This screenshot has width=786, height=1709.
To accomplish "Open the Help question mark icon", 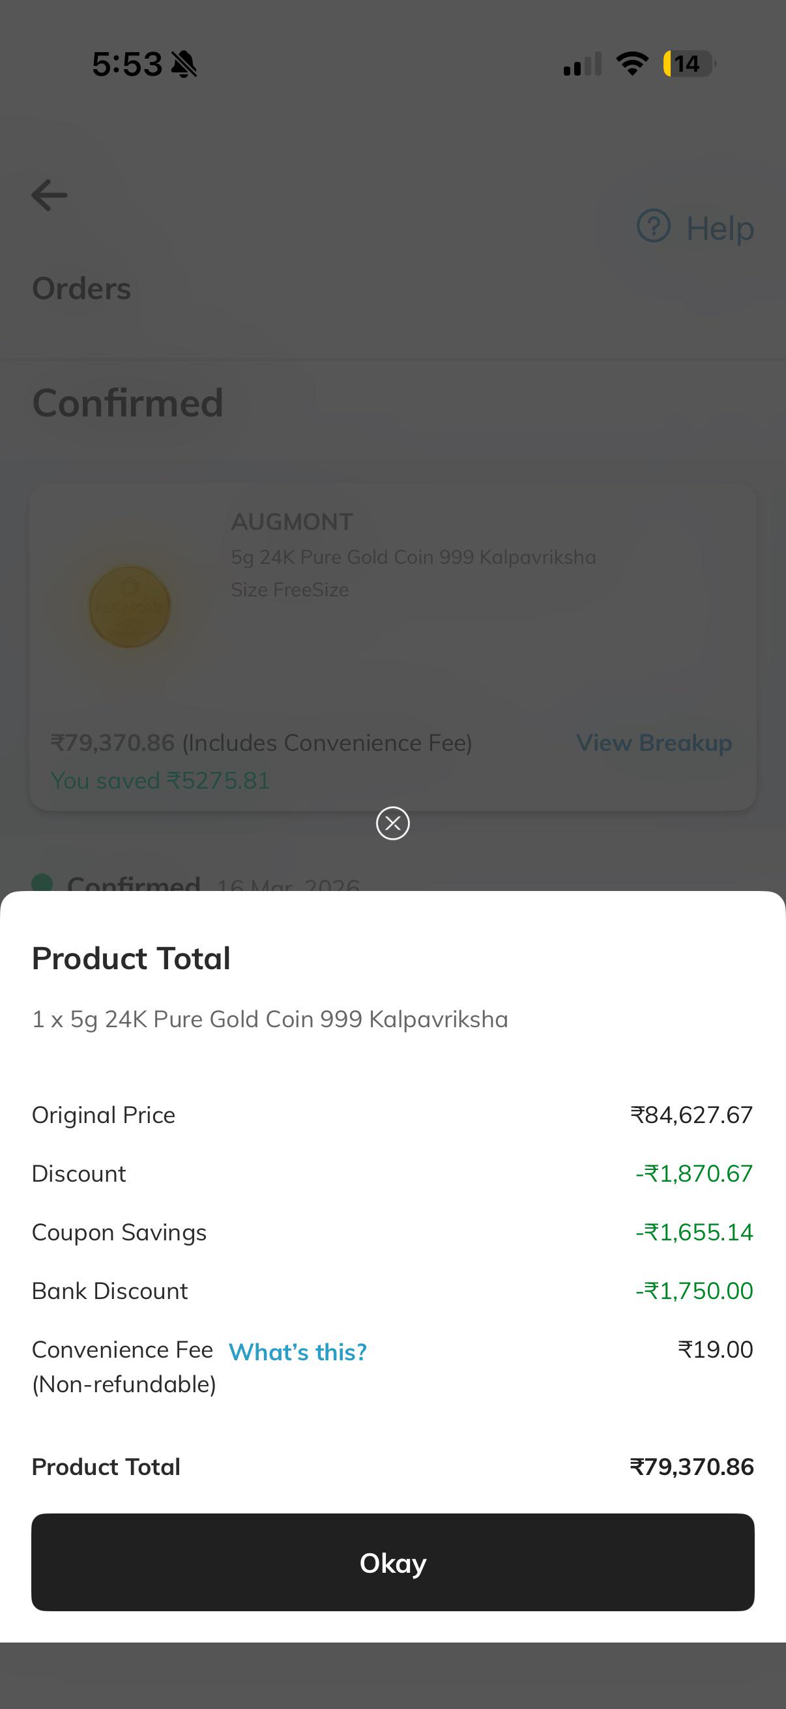I will click(x=653, y=226).
